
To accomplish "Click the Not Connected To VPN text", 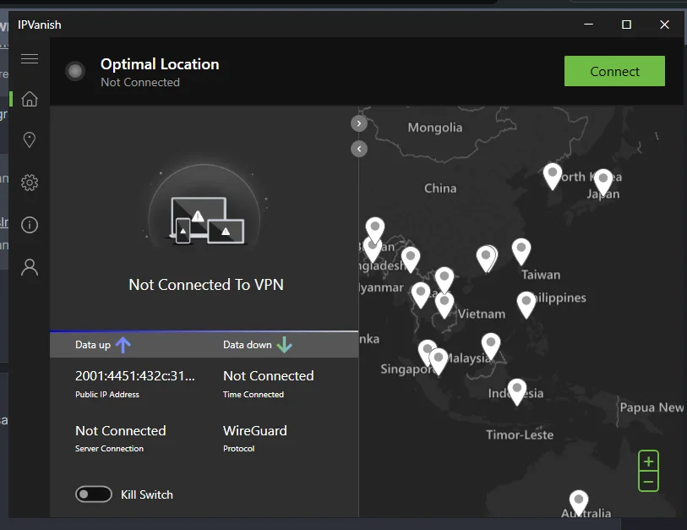I will 206,285.
